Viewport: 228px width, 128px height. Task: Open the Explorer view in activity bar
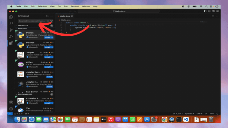click(11, 17)
